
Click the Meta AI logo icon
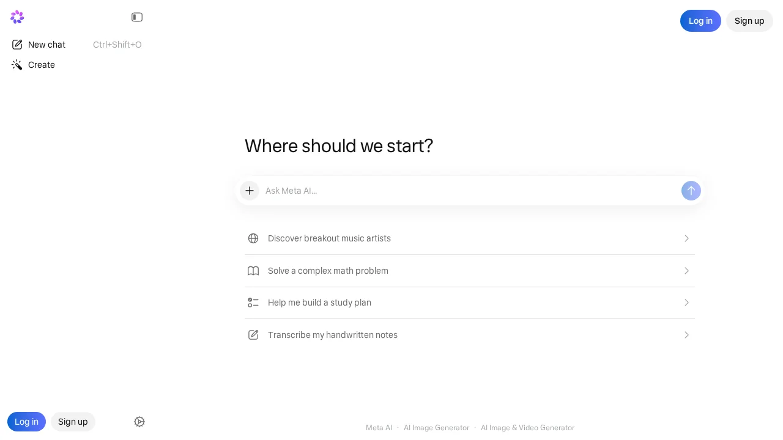[17, 17]
